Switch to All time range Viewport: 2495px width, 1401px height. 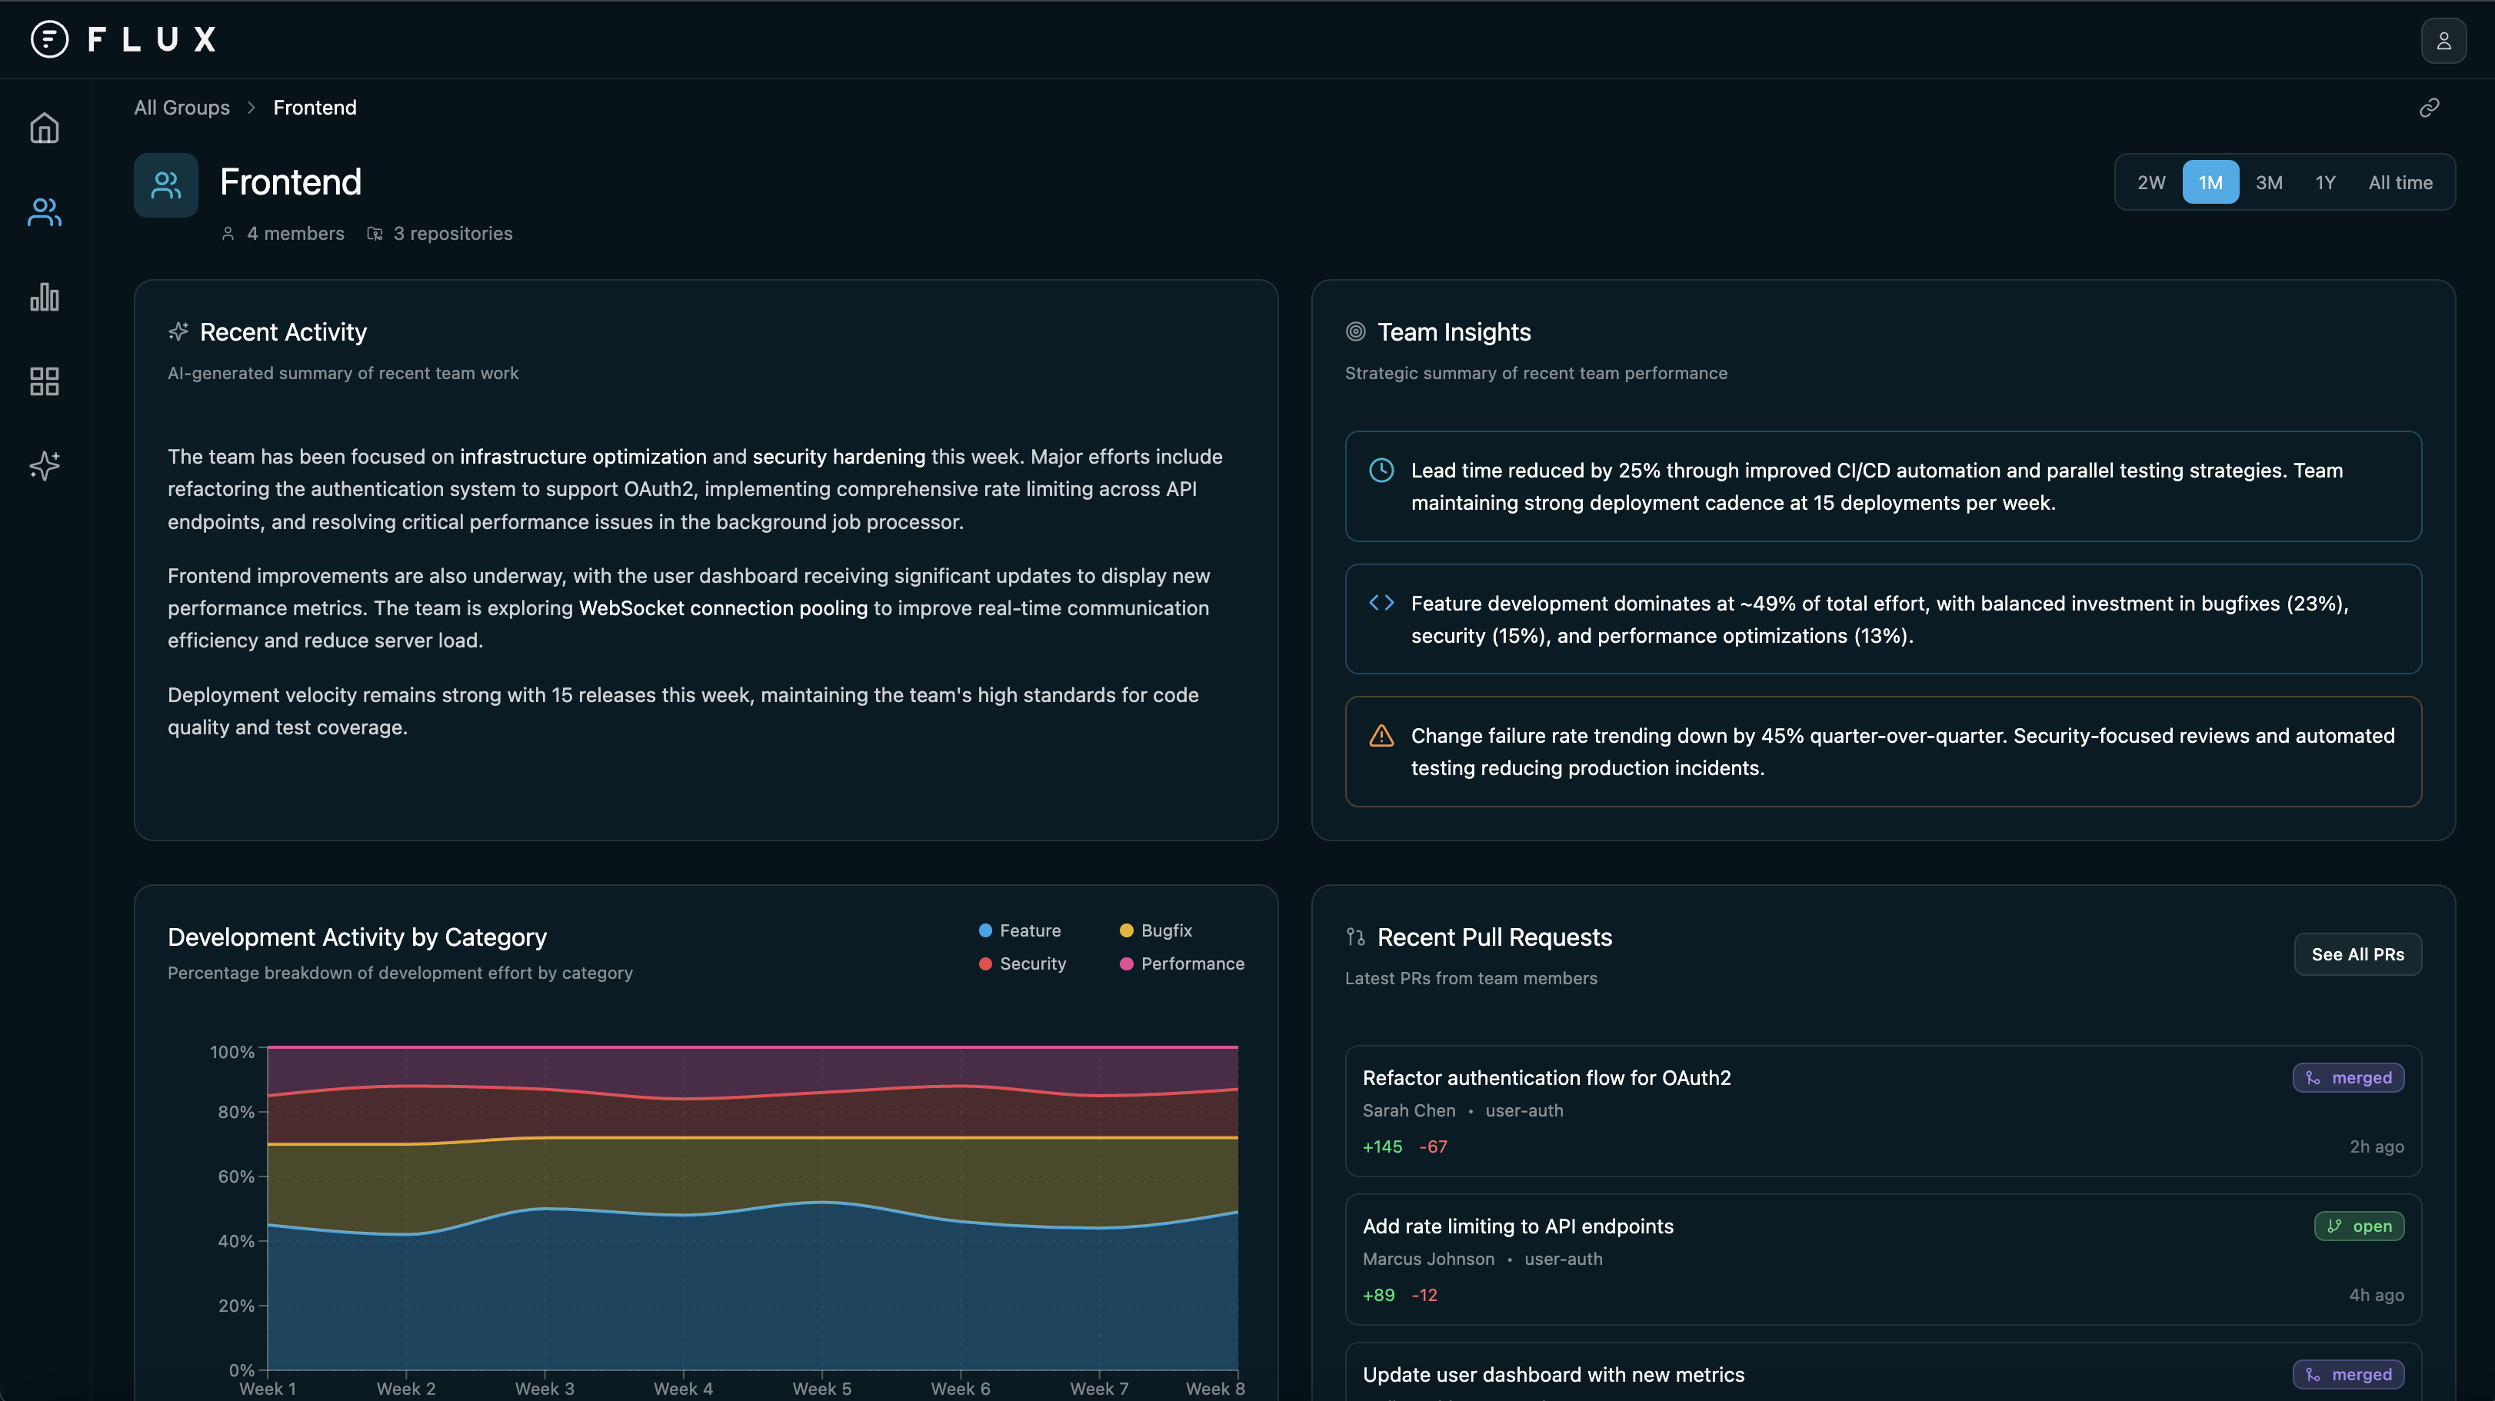coord(2399,183)
